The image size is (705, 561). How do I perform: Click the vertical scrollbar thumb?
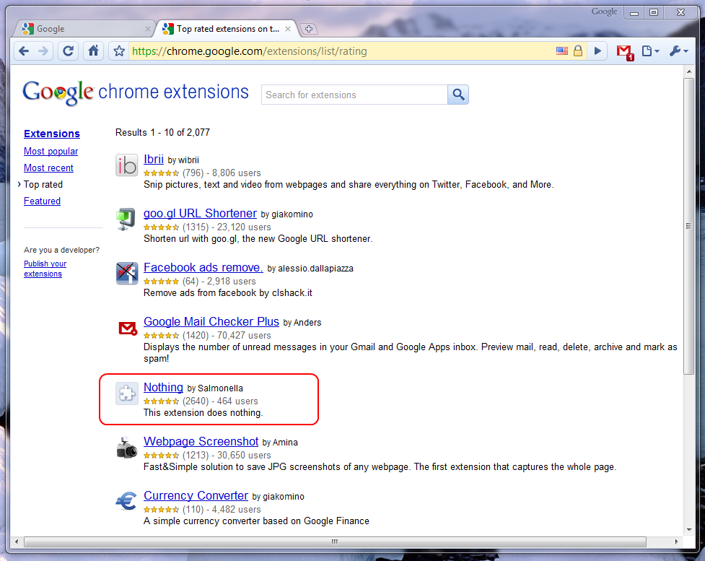[688, 226]
